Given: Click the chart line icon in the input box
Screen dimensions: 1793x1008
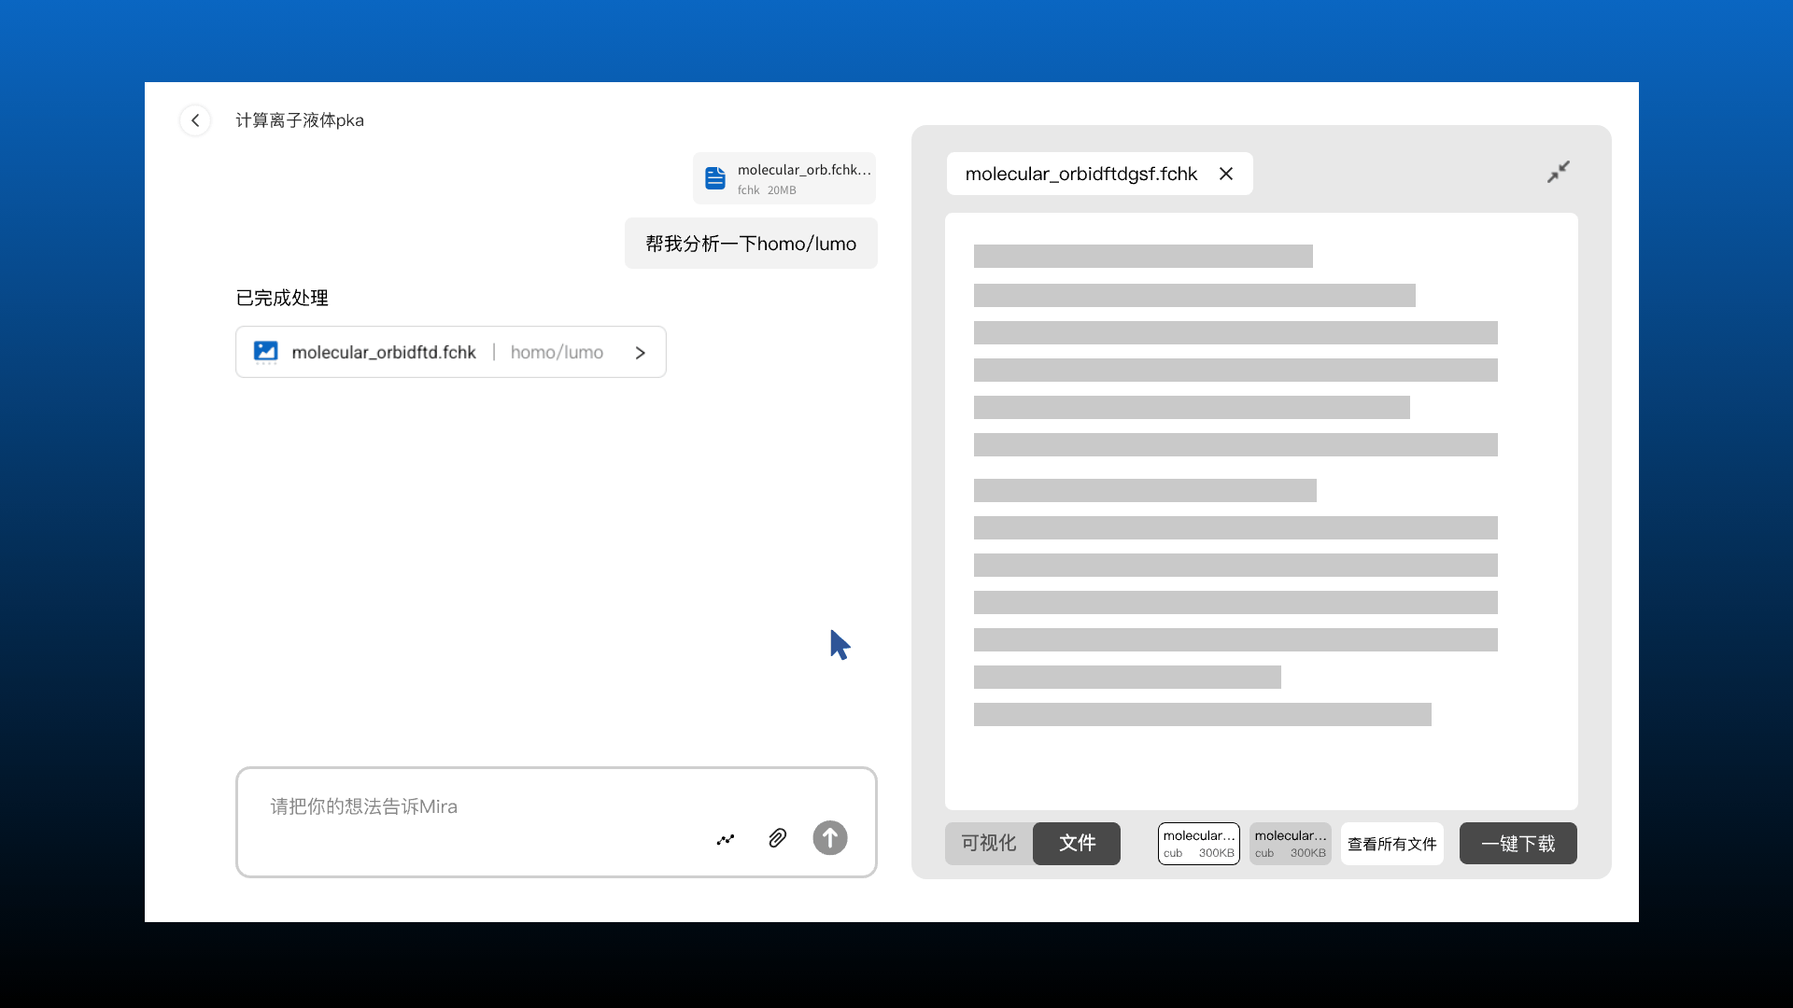Looking at the screenshot, I should click(726, 839).
